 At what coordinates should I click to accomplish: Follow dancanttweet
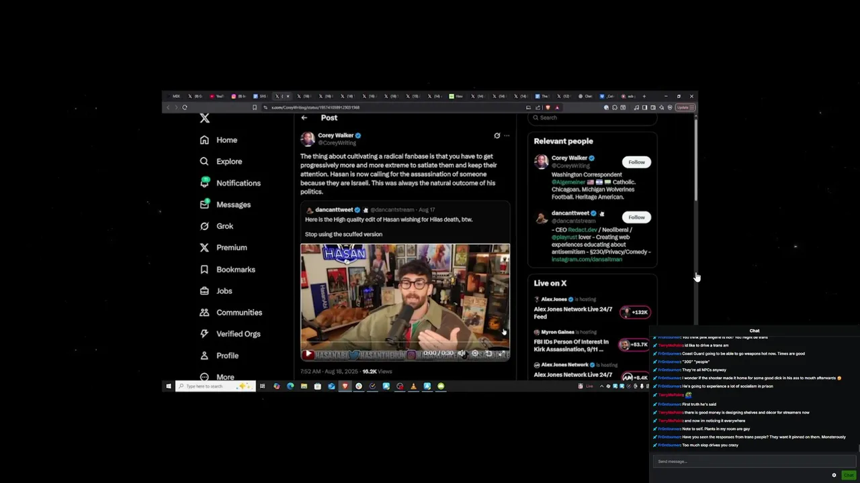[x=636, y=217]
